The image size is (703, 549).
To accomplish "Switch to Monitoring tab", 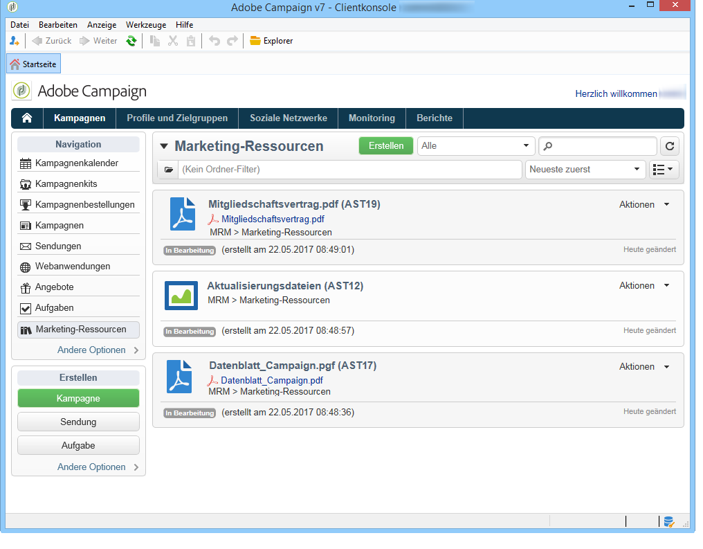I will pyautogui.click(x=372, y=118).
